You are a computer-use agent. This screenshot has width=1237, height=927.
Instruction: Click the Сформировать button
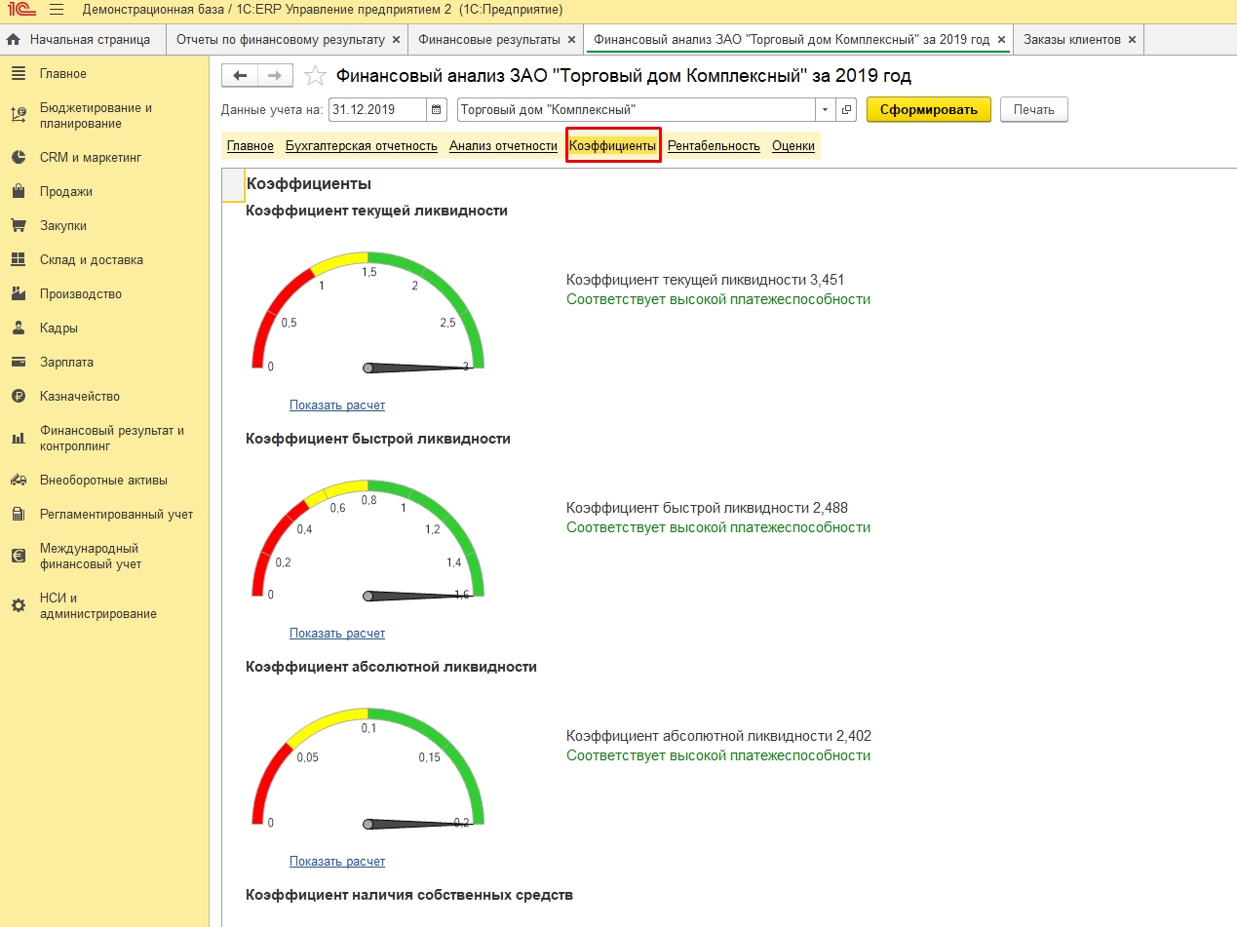[929, 109]
